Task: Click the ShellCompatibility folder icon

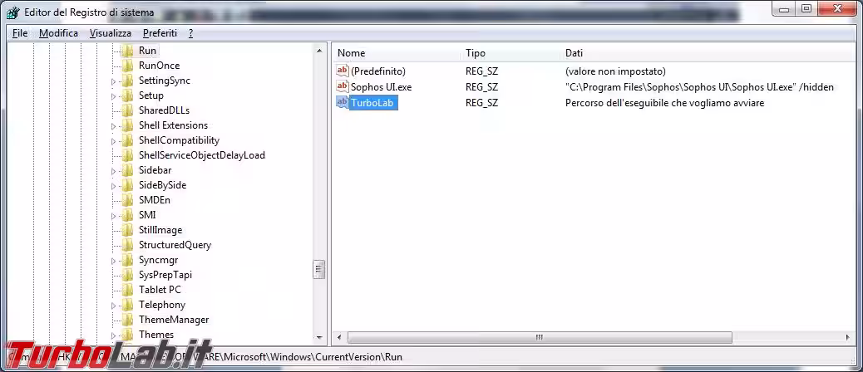Action: click(x=128, y=140)
